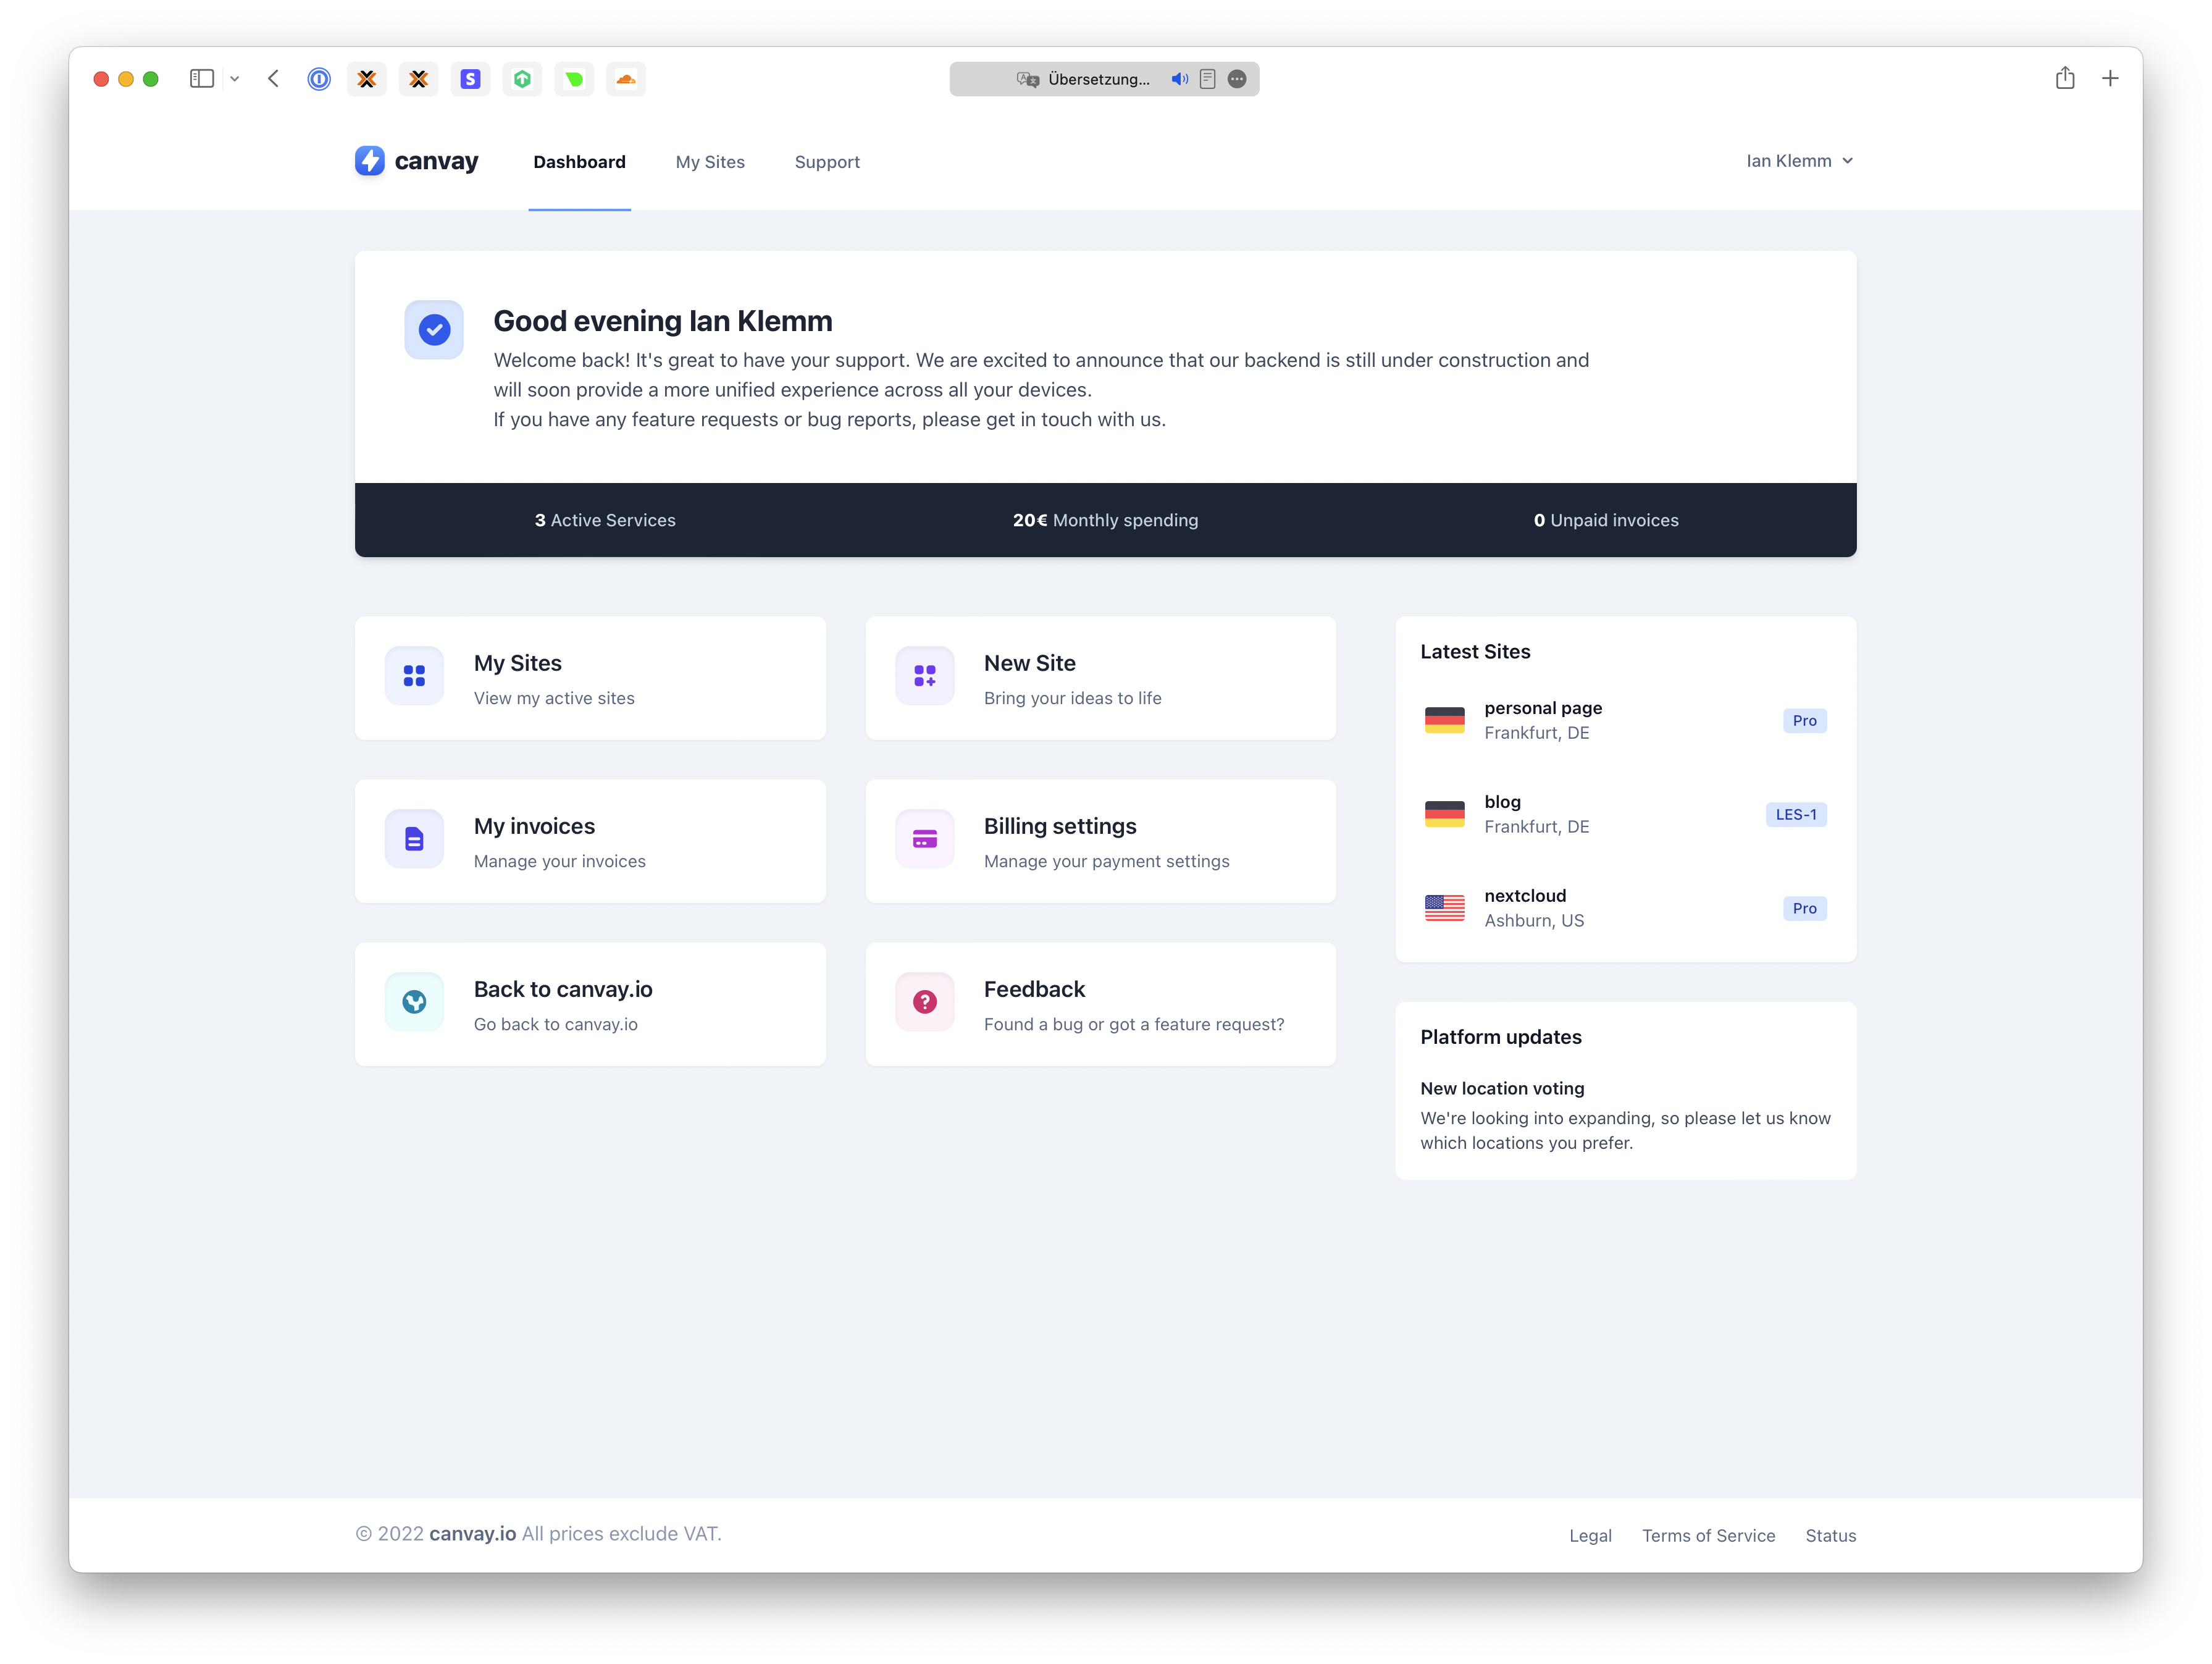2212x1664 pixels.
Task: Click the share icon in toolbar
Action: point(2065,78)
